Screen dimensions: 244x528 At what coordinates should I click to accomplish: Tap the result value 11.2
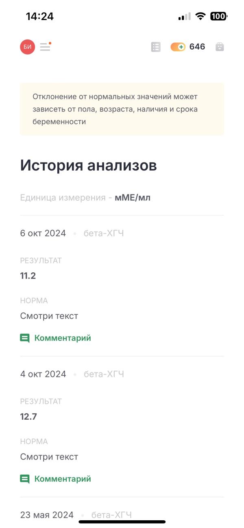(28, 276)
